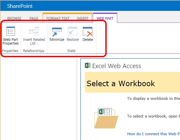Switch to the BROWSE tab
Screen dimensions: 180x140
14,18
